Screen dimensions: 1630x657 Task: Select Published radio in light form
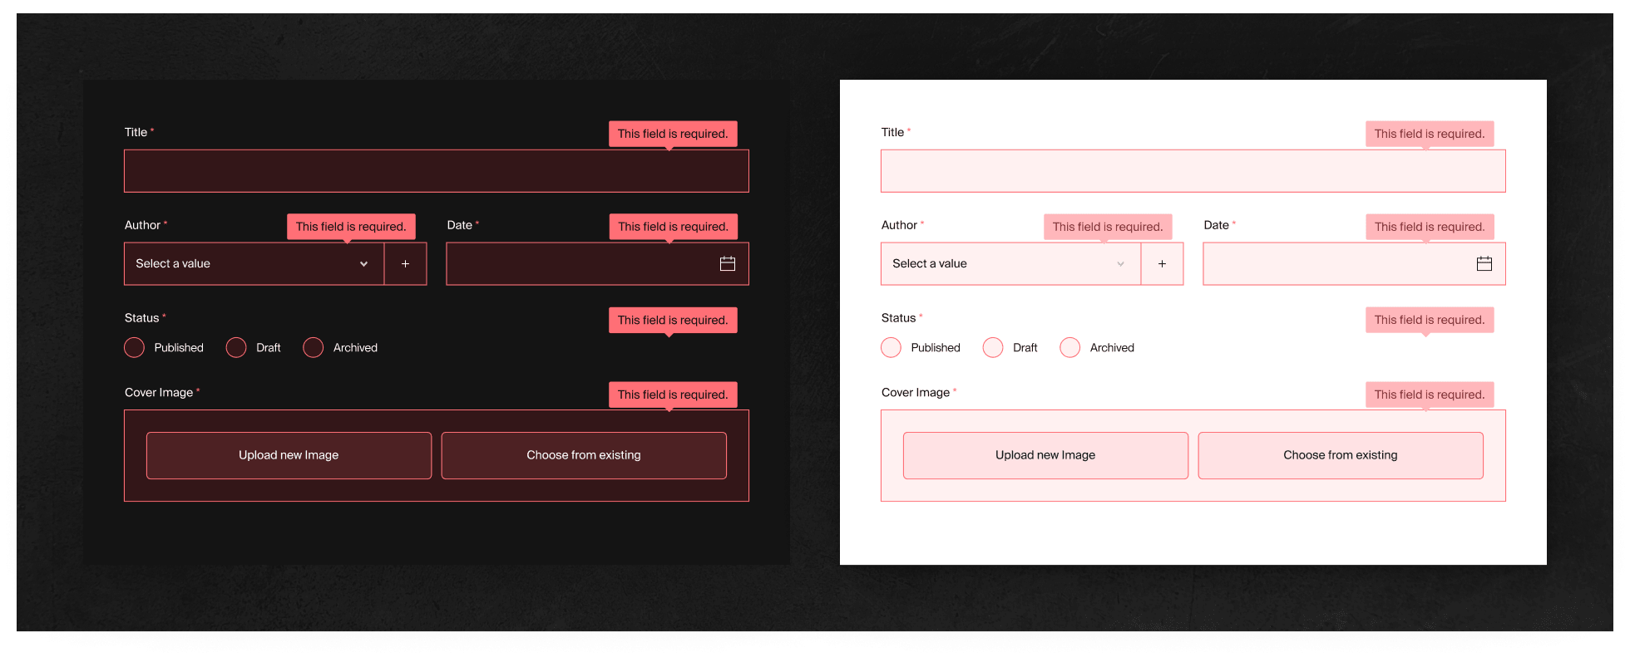pos(892,347)
